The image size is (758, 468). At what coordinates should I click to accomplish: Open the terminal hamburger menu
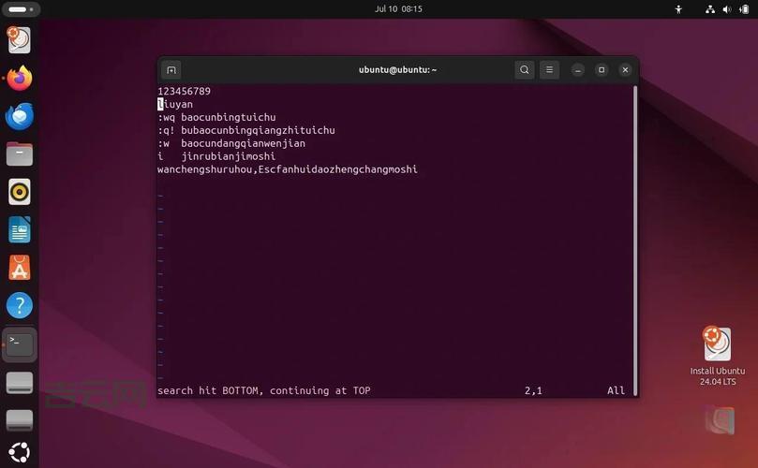coord(550,70)
